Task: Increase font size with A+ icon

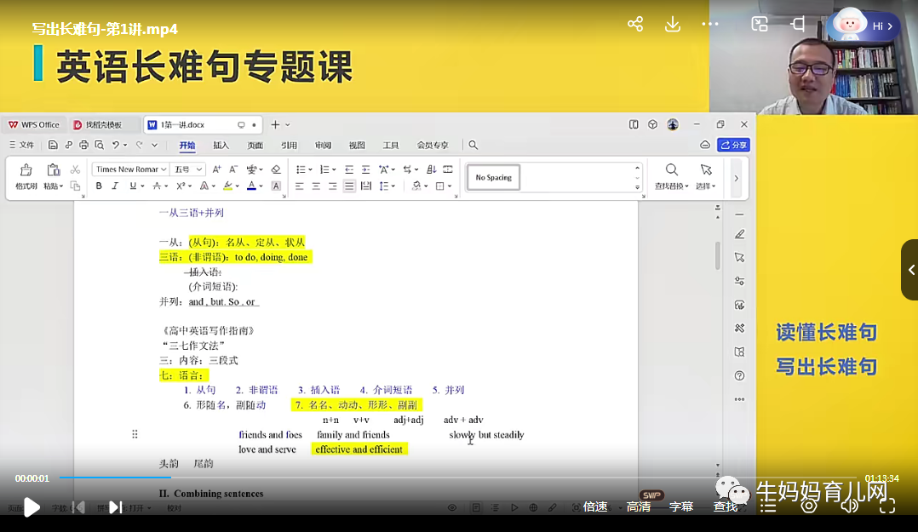Action: pyautogui.click(x=216, y=169)
